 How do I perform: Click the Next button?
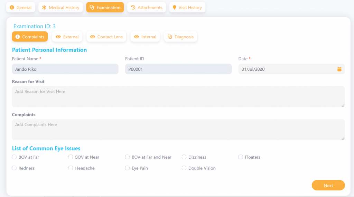pyautogui.click(x=328, y=185)
